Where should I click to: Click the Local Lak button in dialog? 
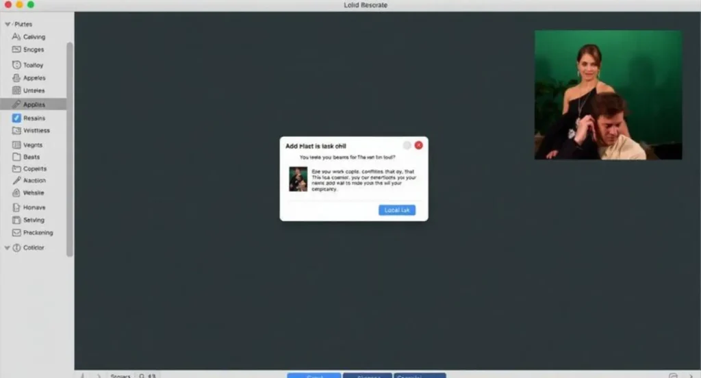(x=397, y=210)
